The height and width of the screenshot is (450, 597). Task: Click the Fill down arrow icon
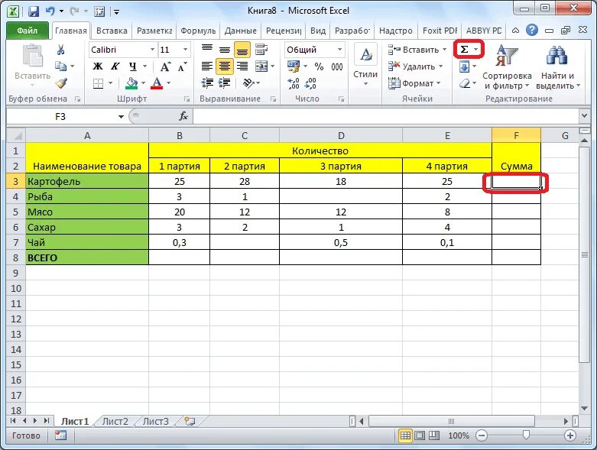click(x=464, y=67)
